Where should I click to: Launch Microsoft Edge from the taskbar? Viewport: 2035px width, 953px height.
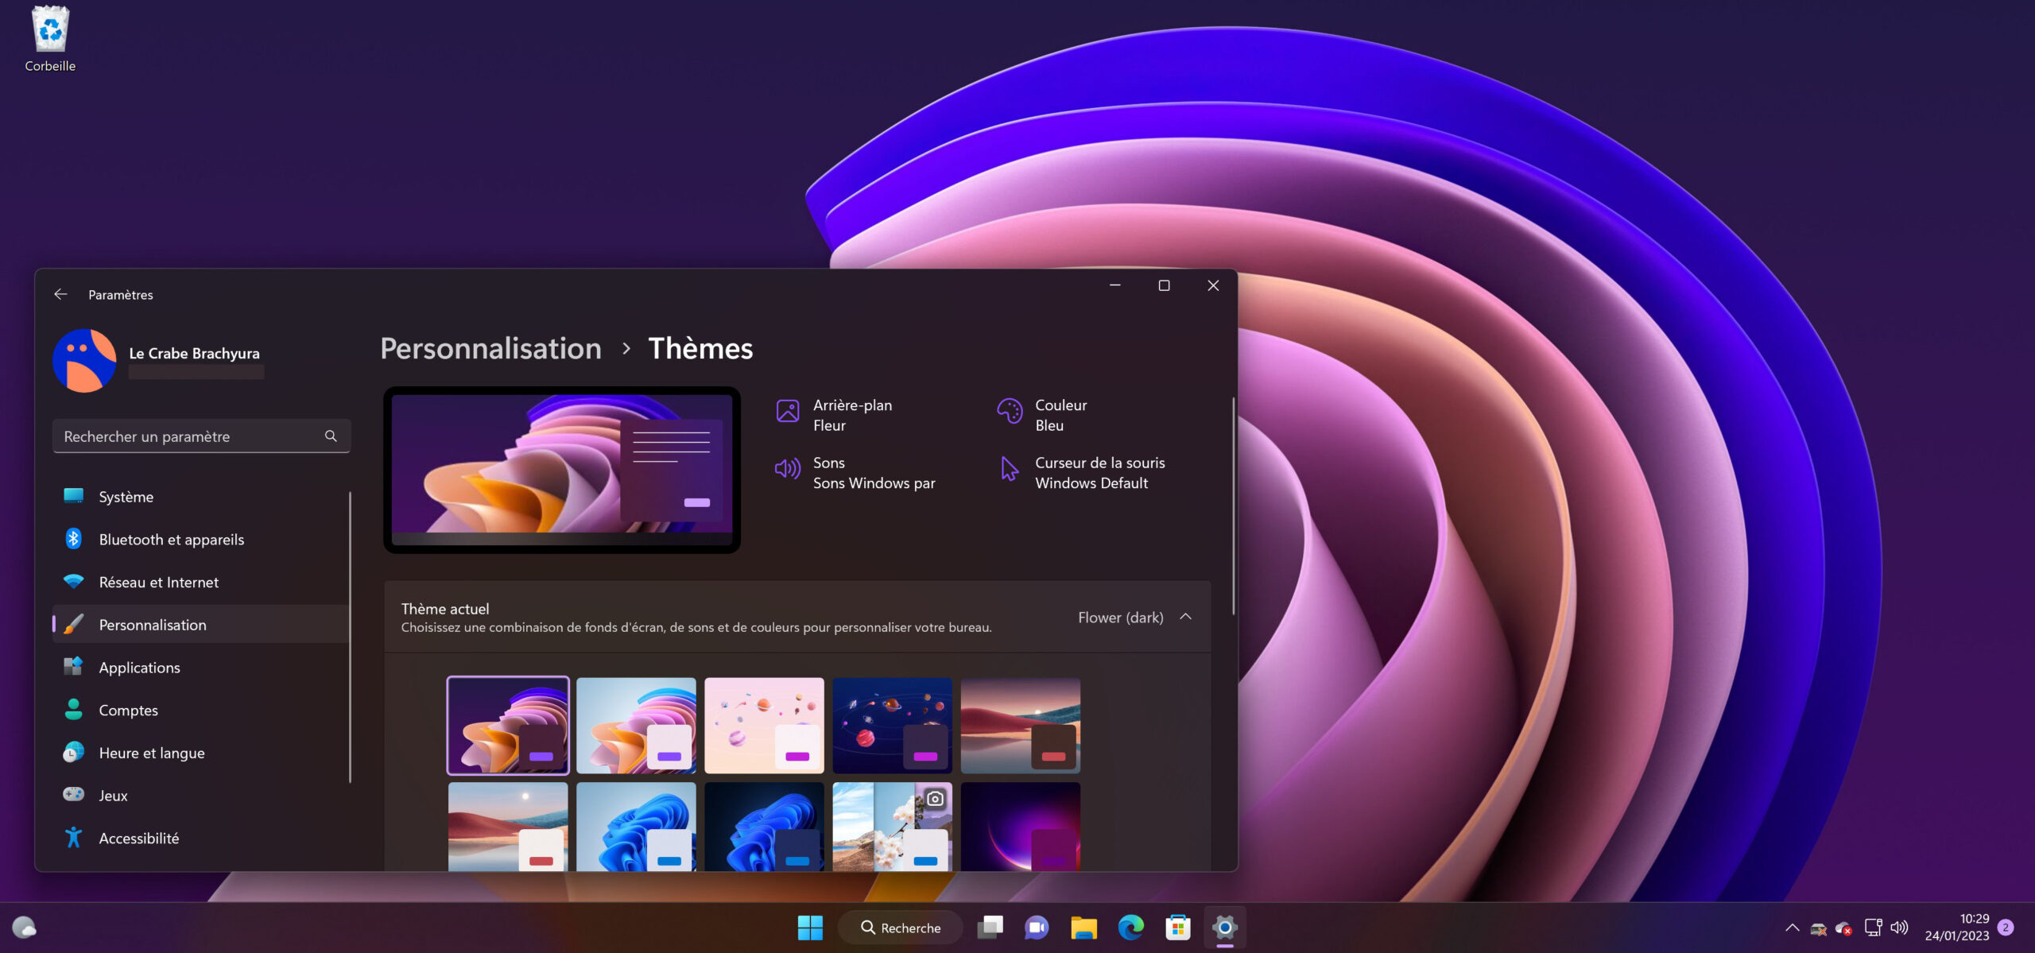[1130, 928]
